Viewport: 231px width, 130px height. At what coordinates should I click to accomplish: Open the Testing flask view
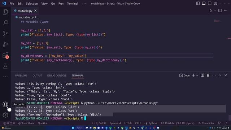(5, 66)
